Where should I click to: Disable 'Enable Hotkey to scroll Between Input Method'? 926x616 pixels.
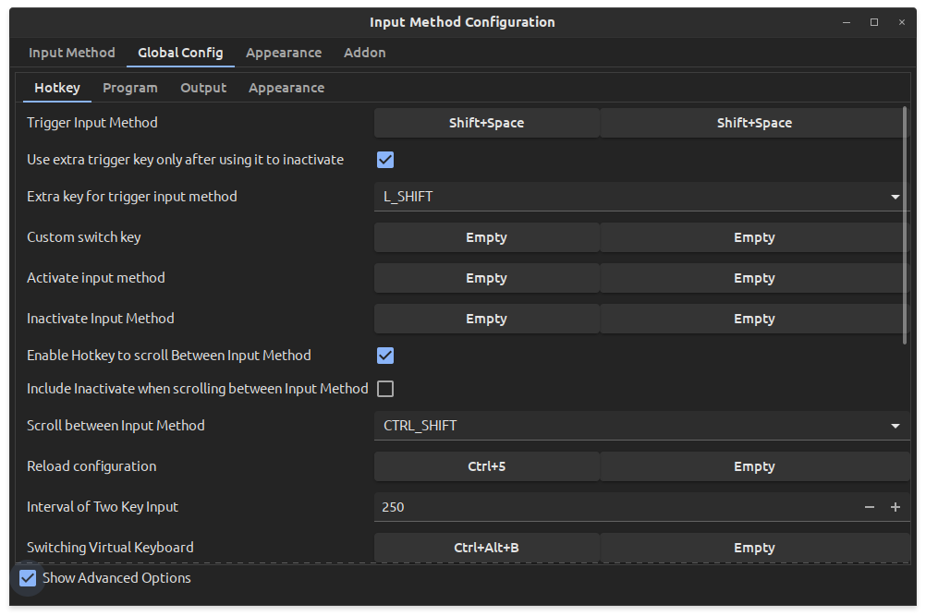pos(385,356)
